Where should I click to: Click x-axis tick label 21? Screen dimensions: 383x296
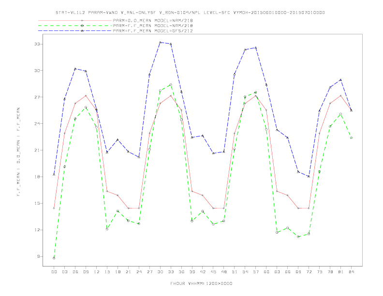[x=128, y=272]
